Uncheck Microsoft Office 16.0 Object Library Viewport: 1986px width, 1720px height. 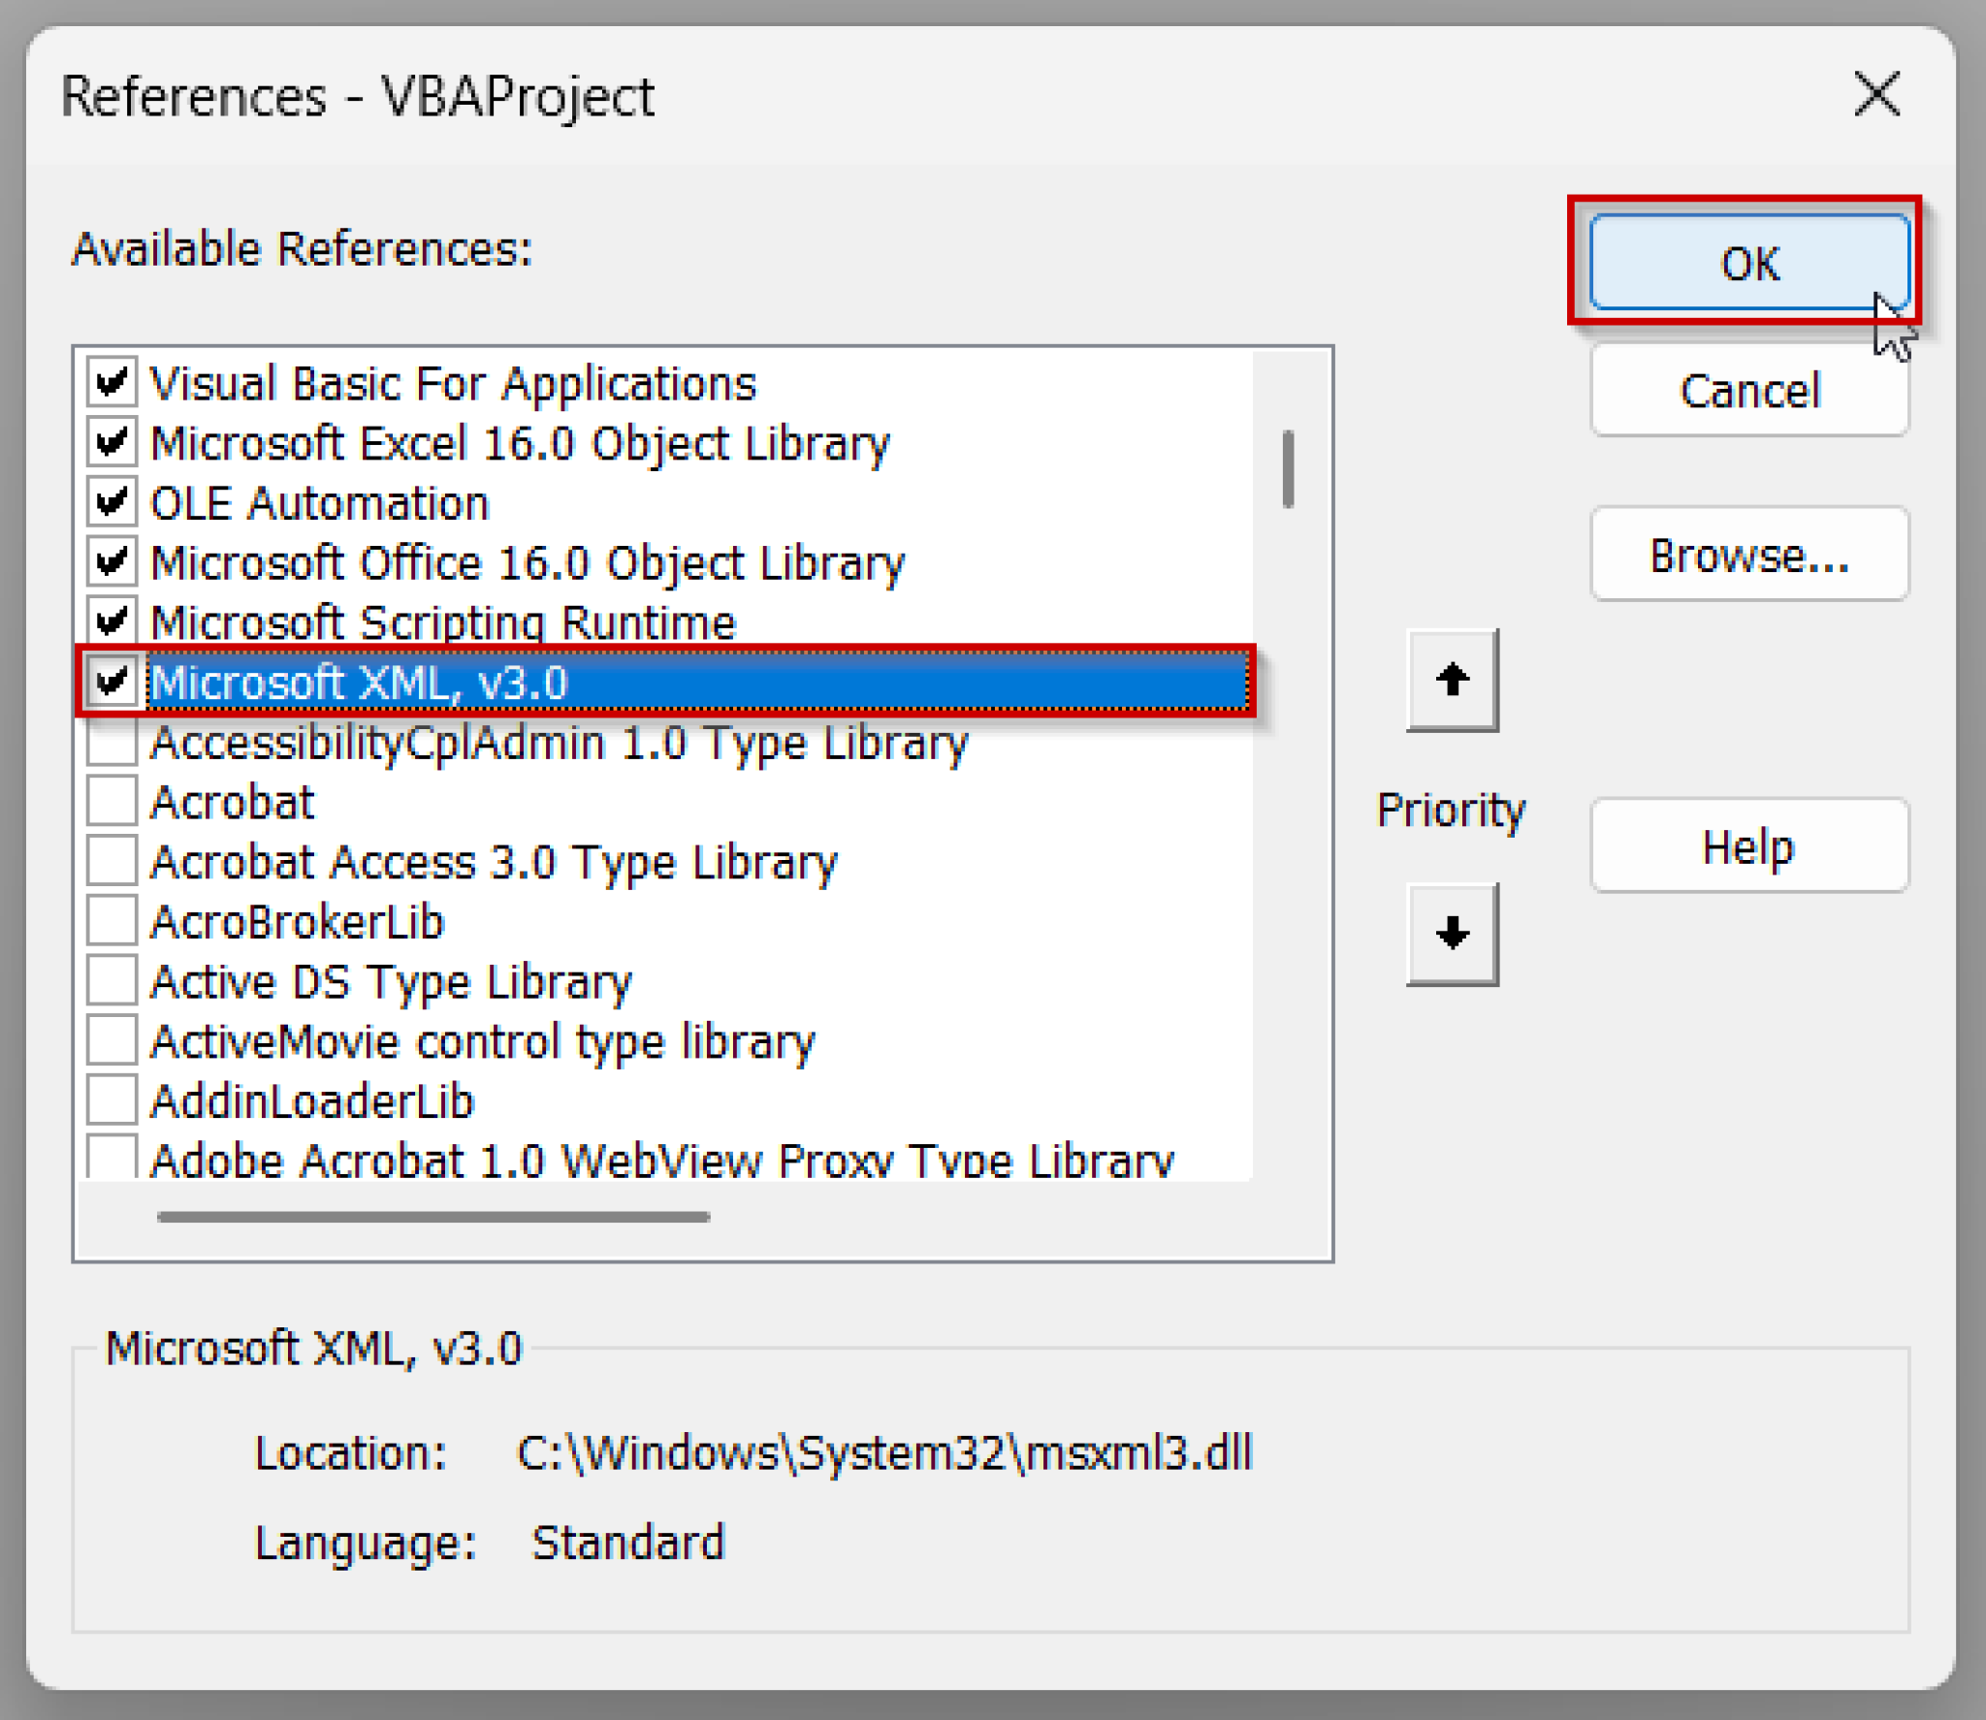(x=112, y=562)
